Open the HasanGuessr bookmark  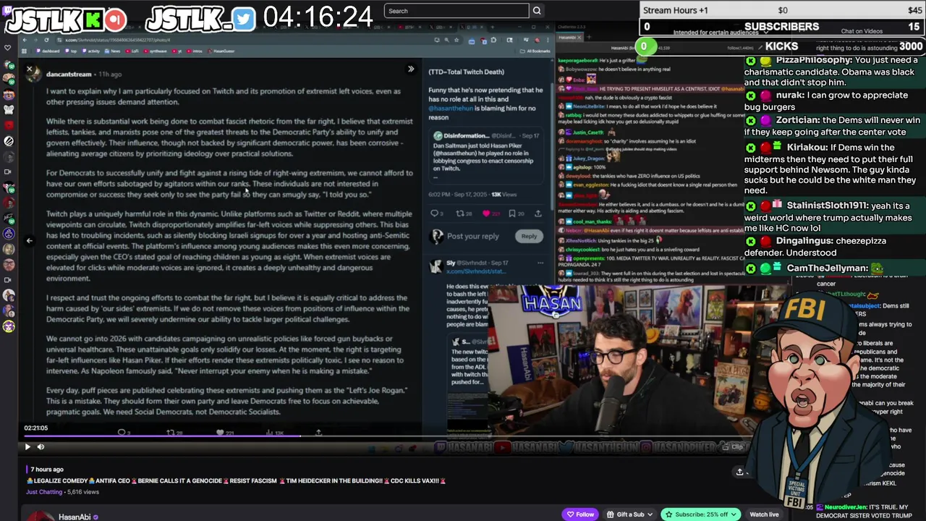(x=222, y=51)
